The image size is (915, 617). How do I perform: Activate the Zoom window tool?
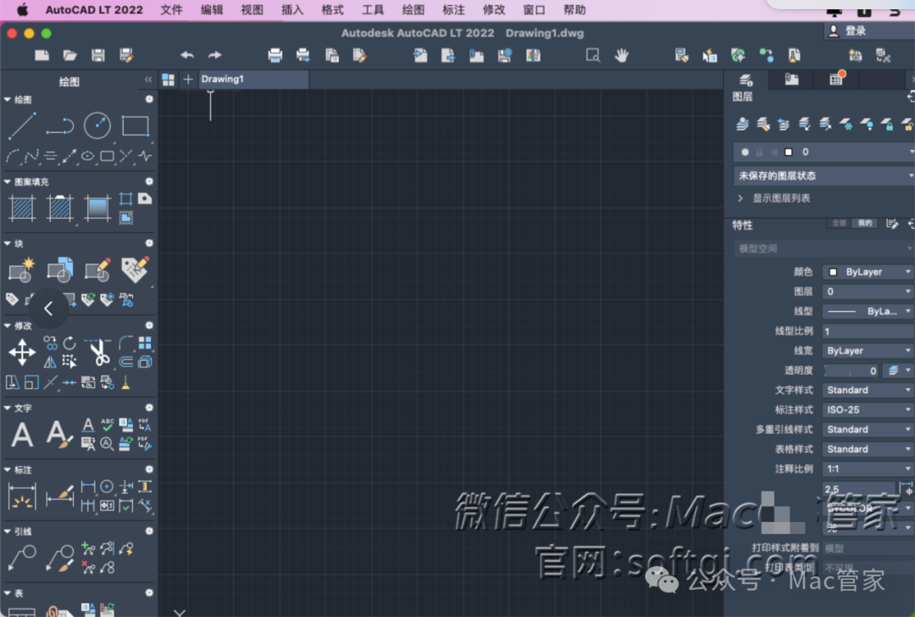click(x=593, y=55)
